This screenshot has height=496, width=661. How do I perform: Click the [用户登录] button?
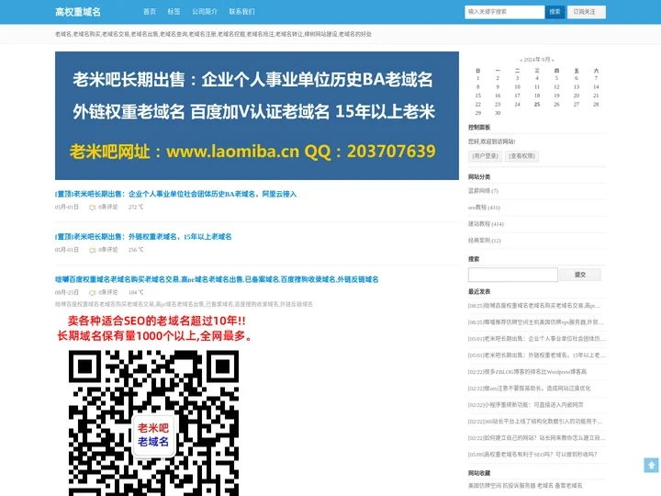485,156
